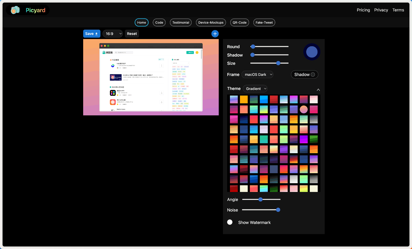Switch to the Code tab
The width and height of the screenshot is (412, 249).
159,23
